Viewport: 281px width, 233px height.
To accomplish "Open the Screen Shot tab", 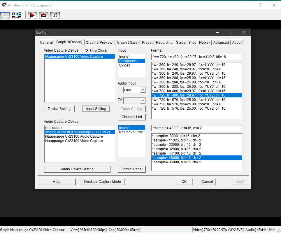I will coord(186,43).
